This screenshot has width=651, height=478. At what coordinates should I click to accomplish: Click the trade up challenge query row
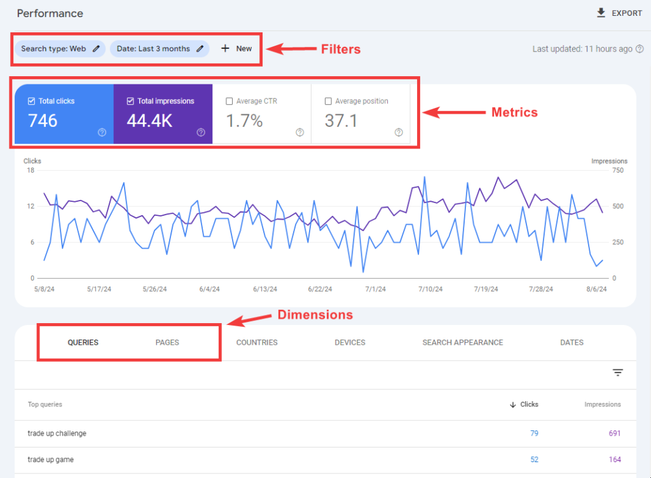click(x=57, y=433)
